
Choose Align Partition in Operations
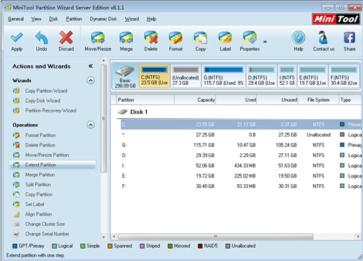[x=38, y=214]
